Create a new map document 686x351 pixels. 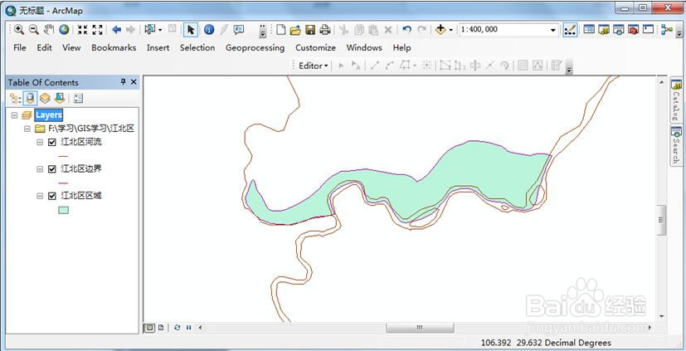(x=281, y=30)
